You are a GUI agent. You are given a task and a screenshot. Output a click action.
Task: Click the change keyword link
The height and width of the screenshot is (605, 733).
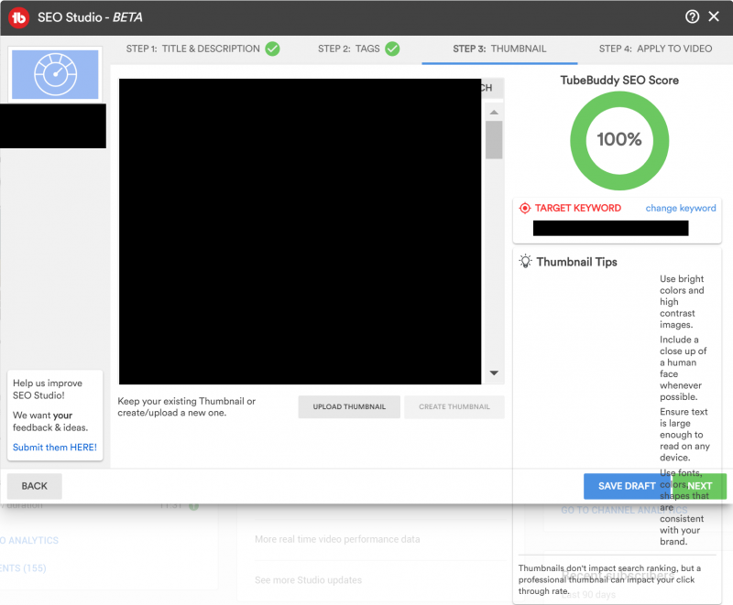[x=681, y=208]
